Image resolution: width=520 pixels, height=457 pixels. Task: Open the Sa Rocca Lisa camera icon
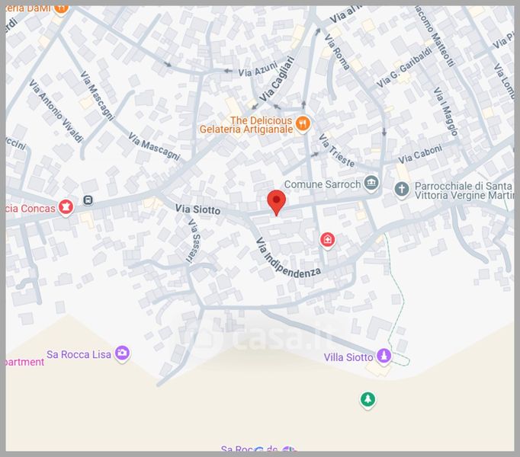pyautogui.click(x=122, y=353)
